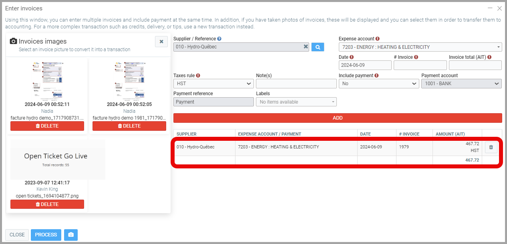Open the Payment account dropdown
507x244 pixels.
pos(461,84)
